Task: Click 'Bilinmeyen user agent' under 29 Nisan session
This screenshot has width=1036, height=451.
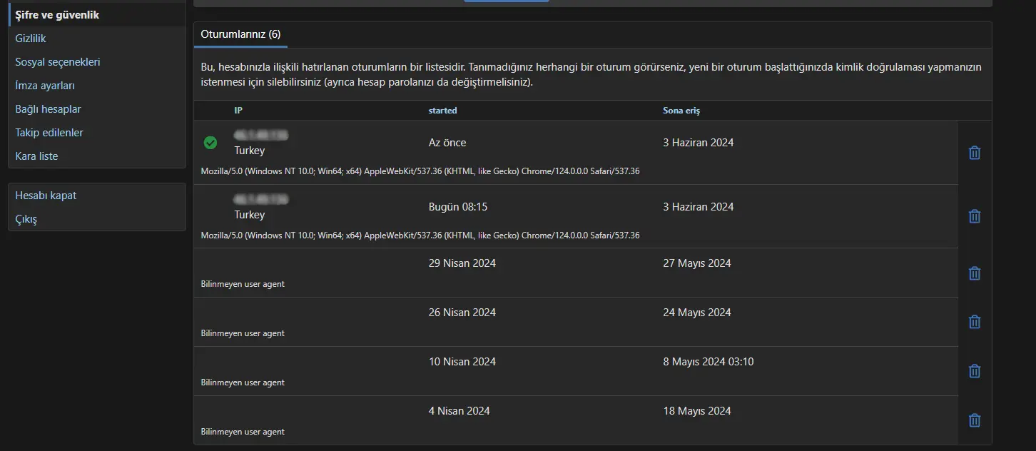Action: pyautogui.click(x=243, y=284)
